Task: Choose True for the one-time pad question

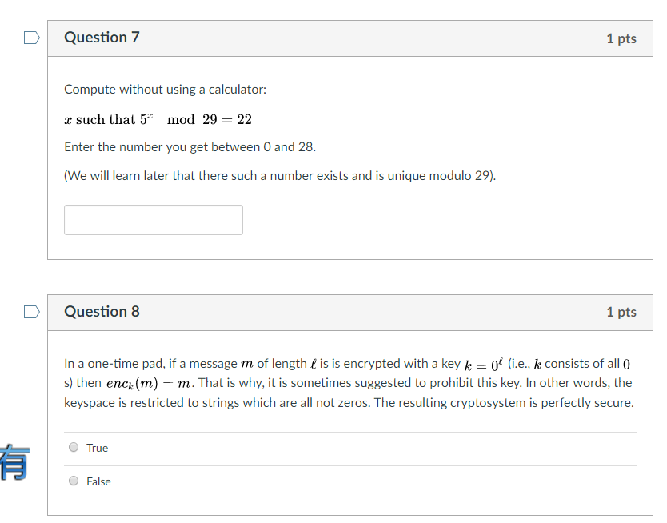Action: pyautogui.click(x=73, y=447)
